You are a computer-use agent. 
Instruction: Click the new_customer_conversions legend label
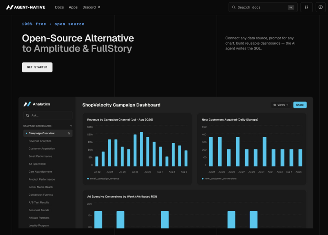pyautogui.click(x=221, y=179)
